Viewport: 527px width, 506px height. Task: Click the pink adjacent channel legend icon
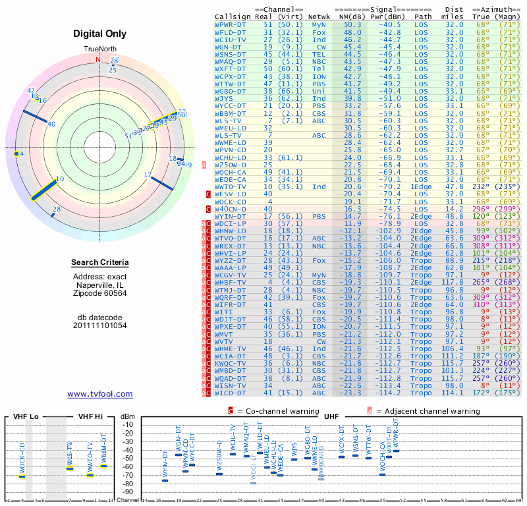pyautogui.click(x=370, y=411)
